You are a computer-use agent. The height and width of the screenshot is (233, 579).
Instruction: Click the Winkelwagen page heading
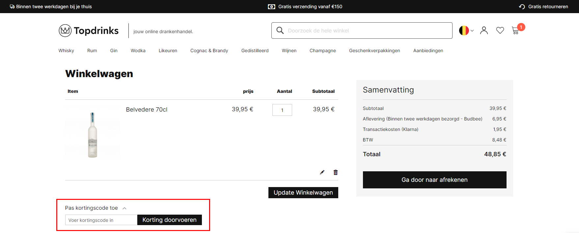point(99,74)
